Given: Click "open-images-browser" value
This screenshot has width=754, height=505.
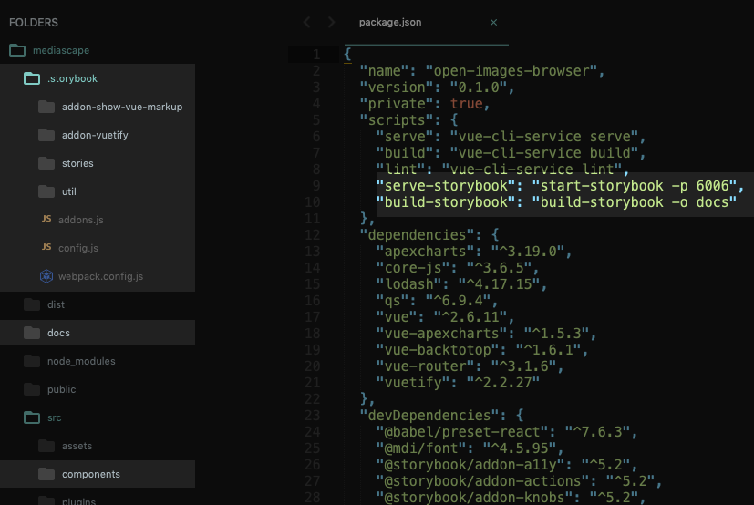Looking at the screenshot, I should tap(511, 71).
